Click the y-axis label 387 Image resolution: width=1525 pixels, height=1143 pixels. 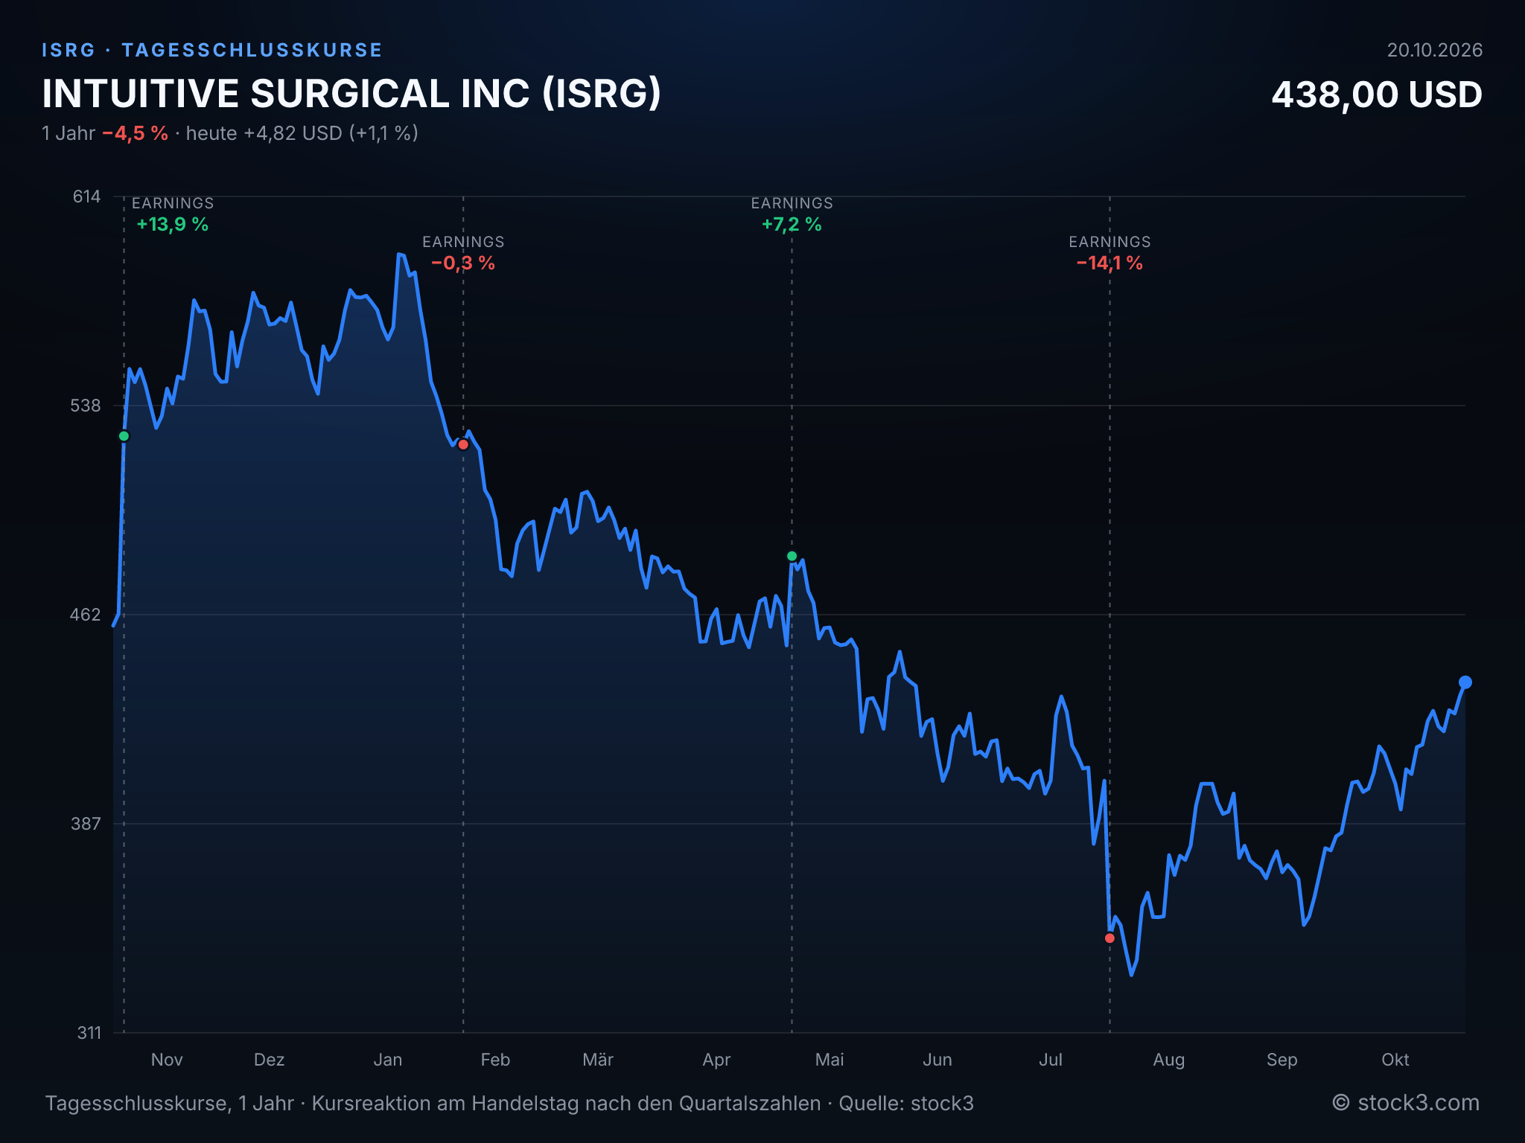tap(86, 824)
